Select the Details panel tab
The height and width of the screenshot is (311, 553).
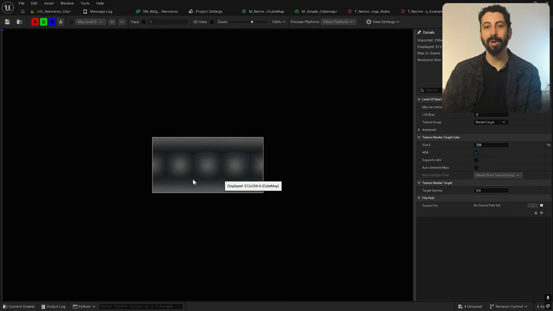[426, 32]
